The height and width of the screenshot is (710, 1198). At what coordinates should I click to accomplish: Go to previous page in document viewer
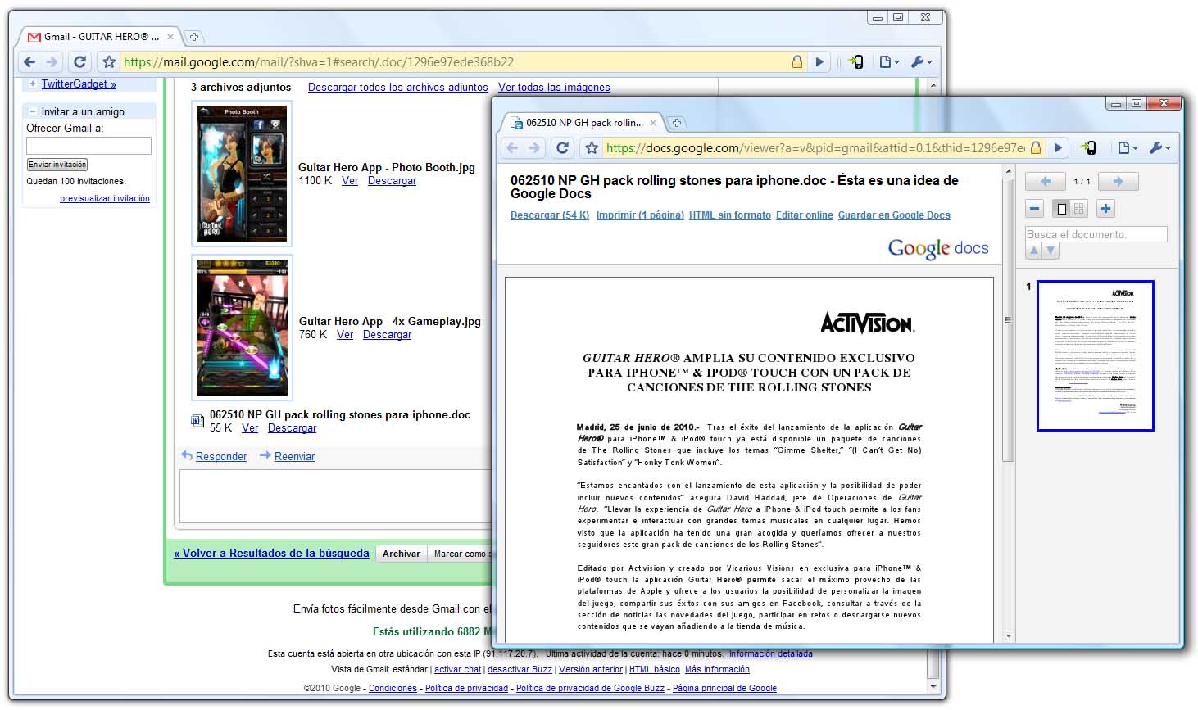[x=1045, y=181]
